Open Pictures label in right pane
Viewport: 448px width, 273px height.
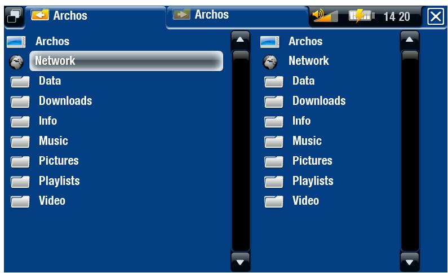313,161
